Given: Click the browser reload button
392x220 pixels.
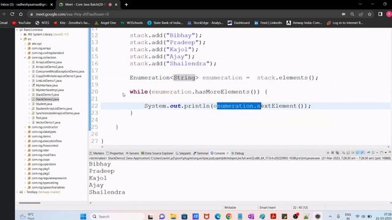Looking at the screenshot, I should (12, 14).
